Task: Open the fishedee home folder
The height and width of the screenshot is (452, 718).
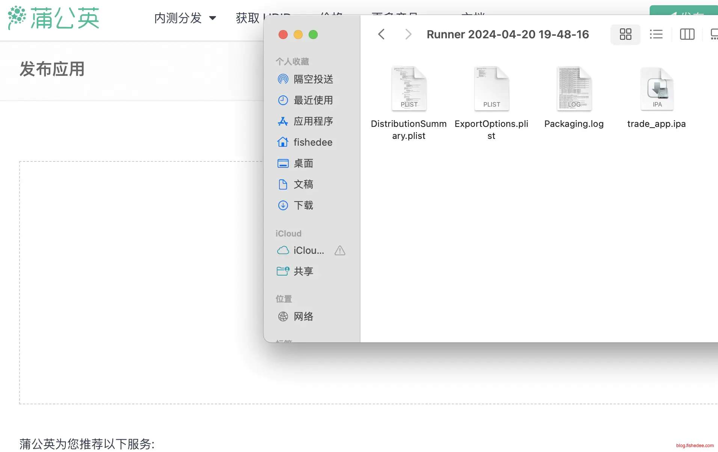Action: 312,142
